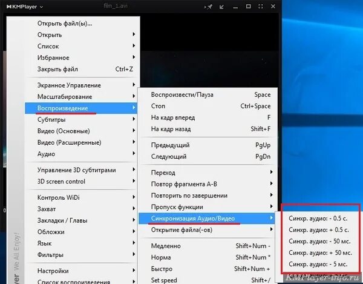Viewport: 363px width, 284px height.
Task: Choose 'Быстро' playback speed
Action: point(207,269)
